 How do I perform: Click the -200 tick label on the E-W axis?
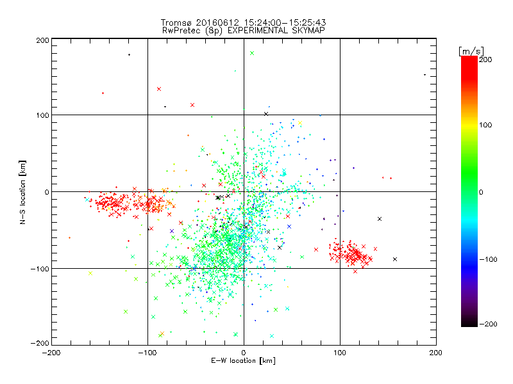point(51,353)
